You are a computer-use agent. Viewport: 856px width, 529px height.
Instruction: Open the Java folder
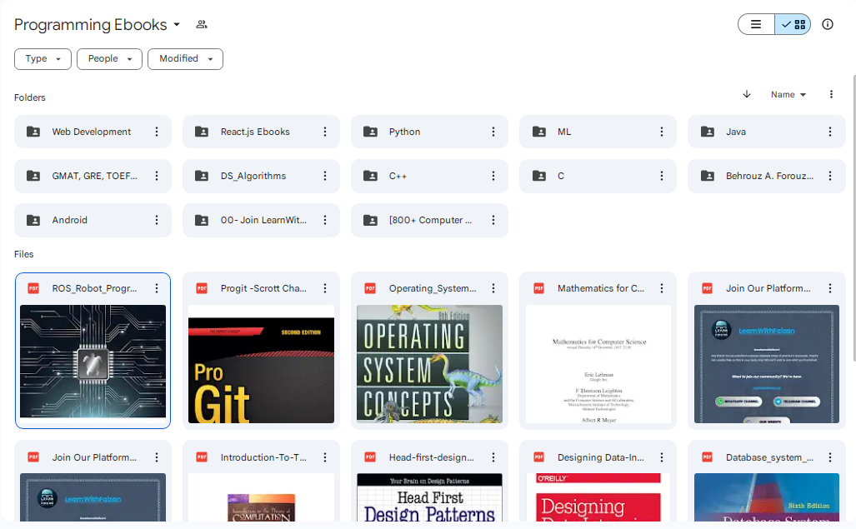click(x=767, y=132)
